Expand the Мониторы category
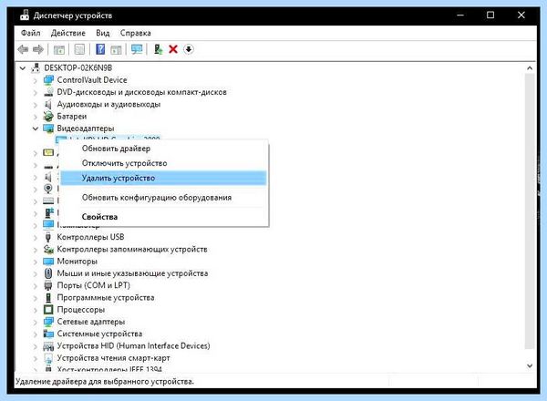The width and height of the screenshot is (547, 401). (x=36, y=262)
